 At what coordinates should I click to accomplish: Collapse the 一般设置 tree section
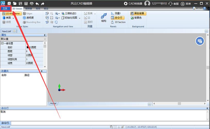coord(2,43)
